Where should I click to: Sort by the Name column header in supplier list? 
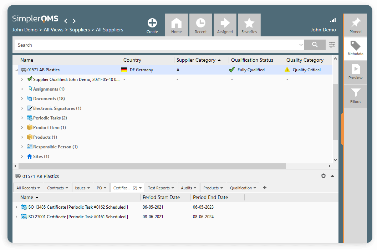click(x=27, y=60)
